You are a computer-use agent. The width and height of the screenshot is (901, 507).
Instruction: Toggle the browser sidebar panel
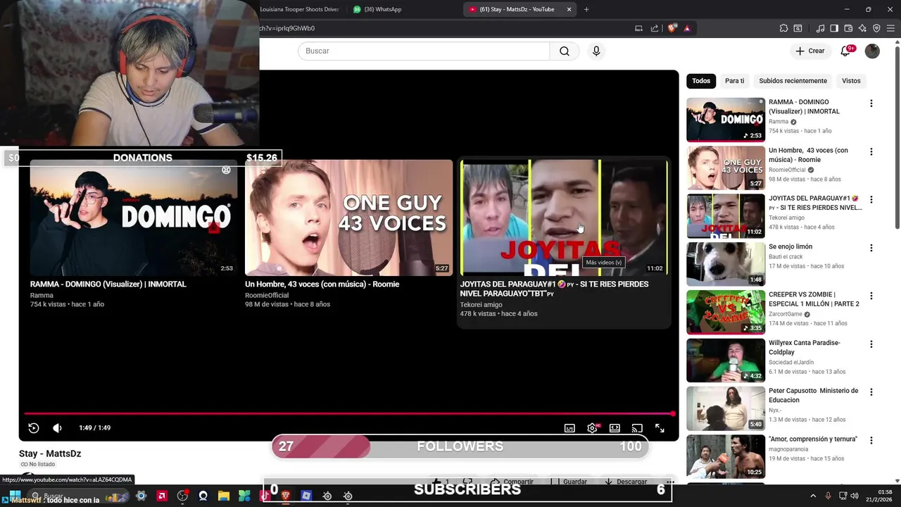834,28
